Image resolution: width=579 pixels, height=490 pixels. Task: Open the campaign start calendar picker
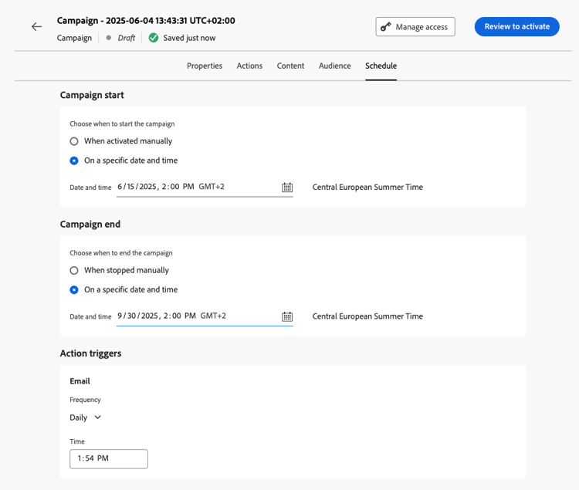[x=287, y=188]
